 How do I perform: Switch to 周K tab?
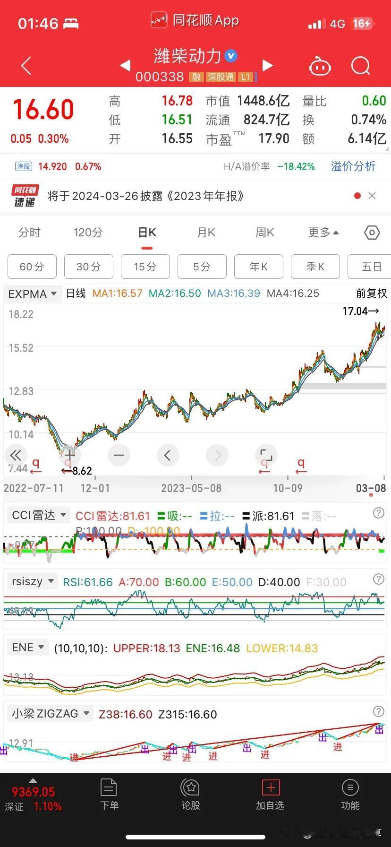pyautogui.click(x=265, y=233)
